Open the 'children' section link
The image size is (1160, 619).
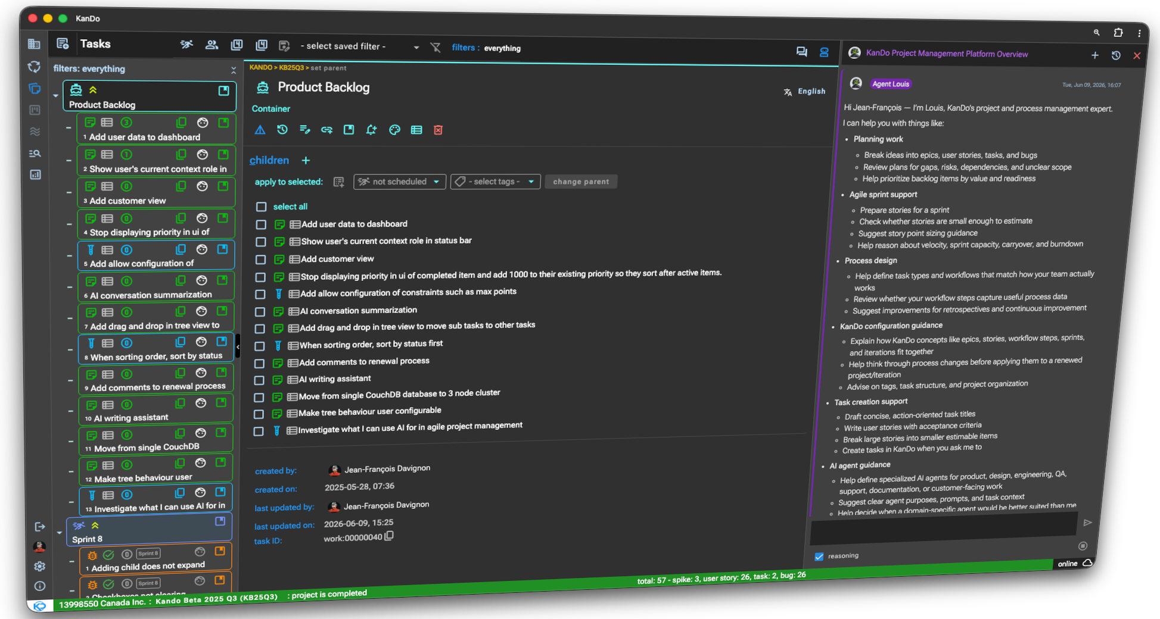pos(269,160)
